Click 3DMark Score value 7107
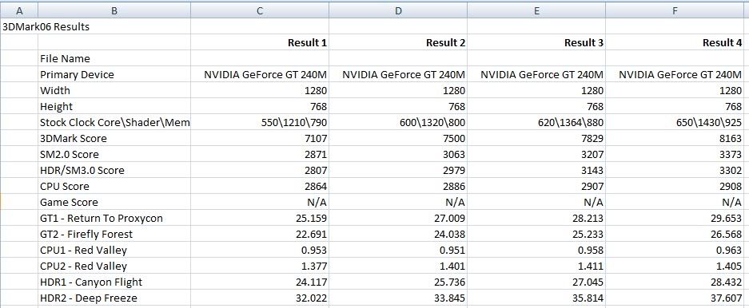749x308 pixels. (x=260, y=138)
